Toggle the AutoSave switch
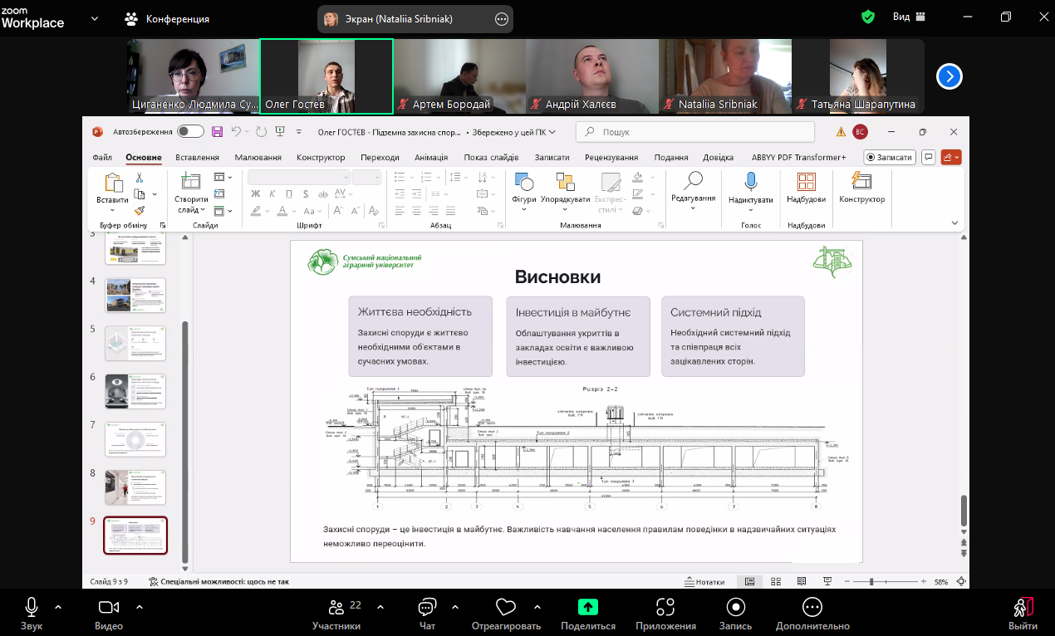The height and width of the screenshot is (636, 1055). (190, 131)
